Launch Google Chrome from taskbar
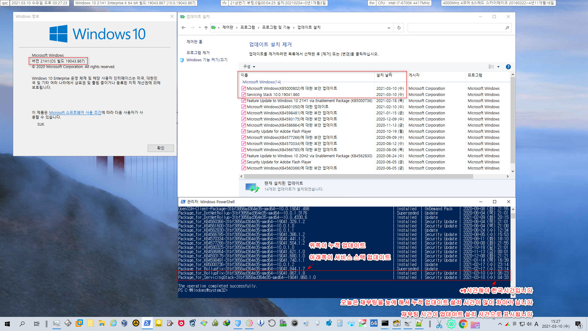This screenshot has height=331, width=588. [463, 324]
